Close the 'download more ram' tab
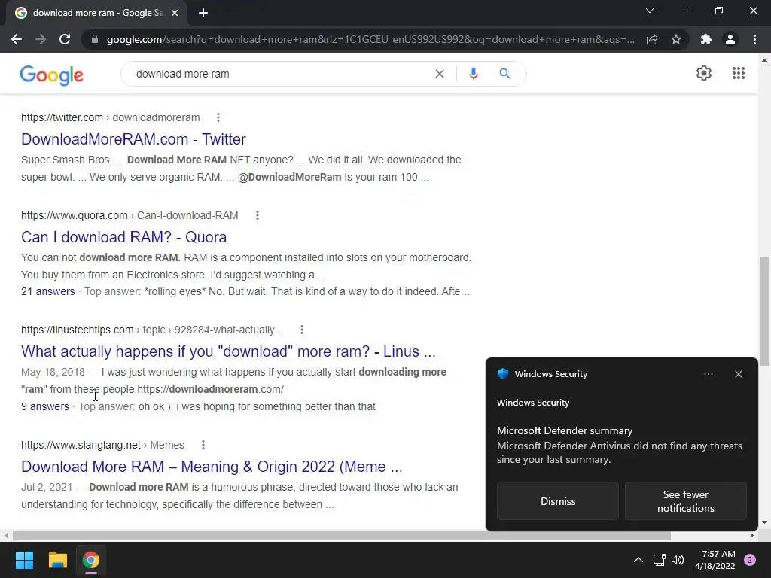This screenshot has height=578, width=771. pos(175,14)
